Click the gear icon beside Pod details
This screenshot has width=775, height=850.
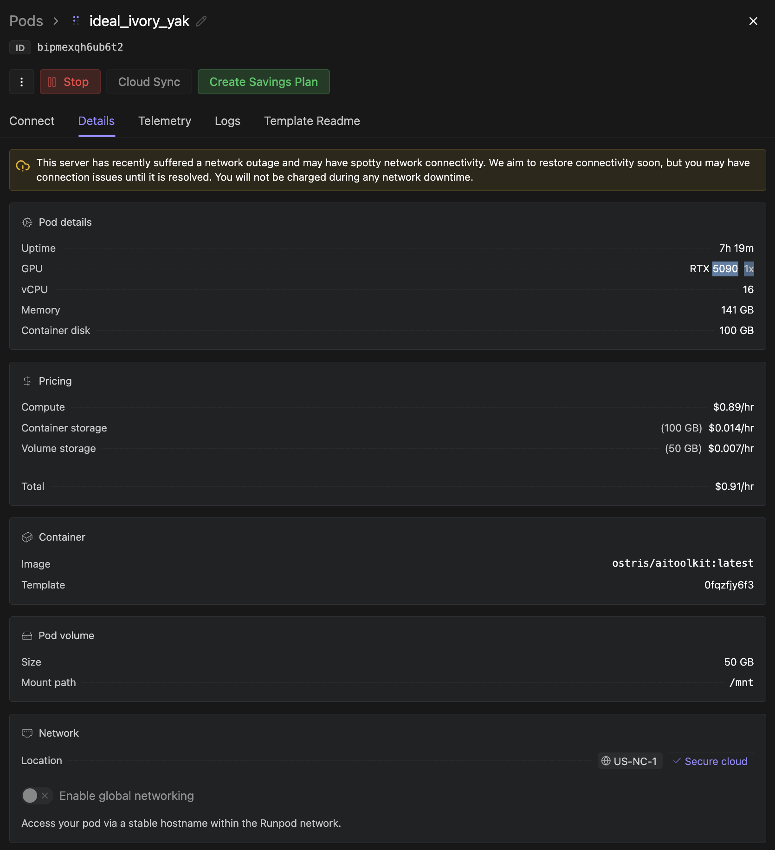click(27, 222)
